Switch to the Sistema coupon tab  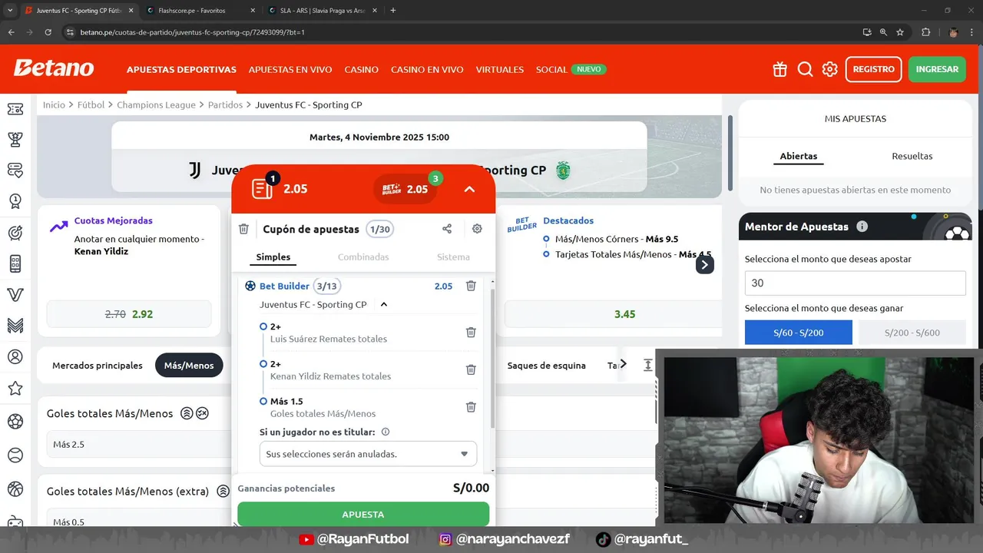(x=453, y=257)
